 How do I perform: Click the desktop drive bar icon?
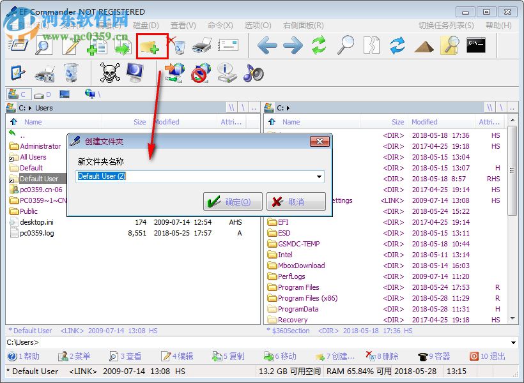[65, 94]
